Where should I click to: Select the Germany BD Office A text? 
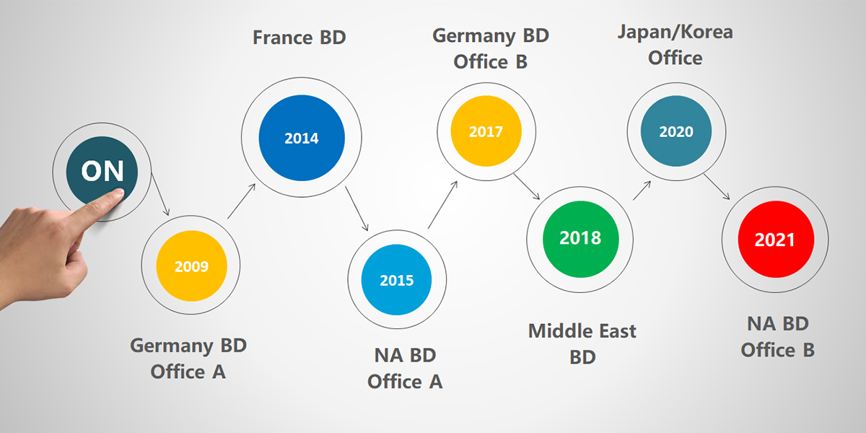pyautogui.click(x=188, y=359)
